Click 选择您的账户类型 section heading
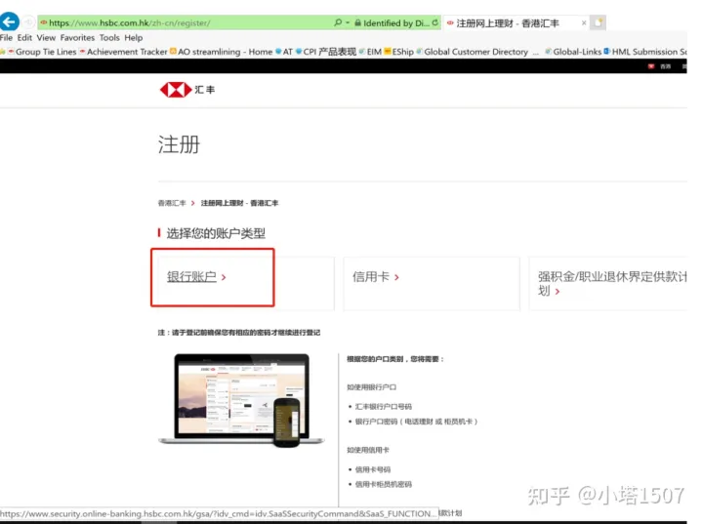This screenshot has width=703, height=524. point(216,233)
